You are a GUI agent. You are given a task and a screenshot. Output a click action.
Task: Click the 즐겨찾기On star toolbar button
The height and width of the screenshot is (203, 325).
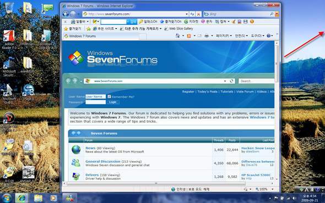tap(171, 21)
